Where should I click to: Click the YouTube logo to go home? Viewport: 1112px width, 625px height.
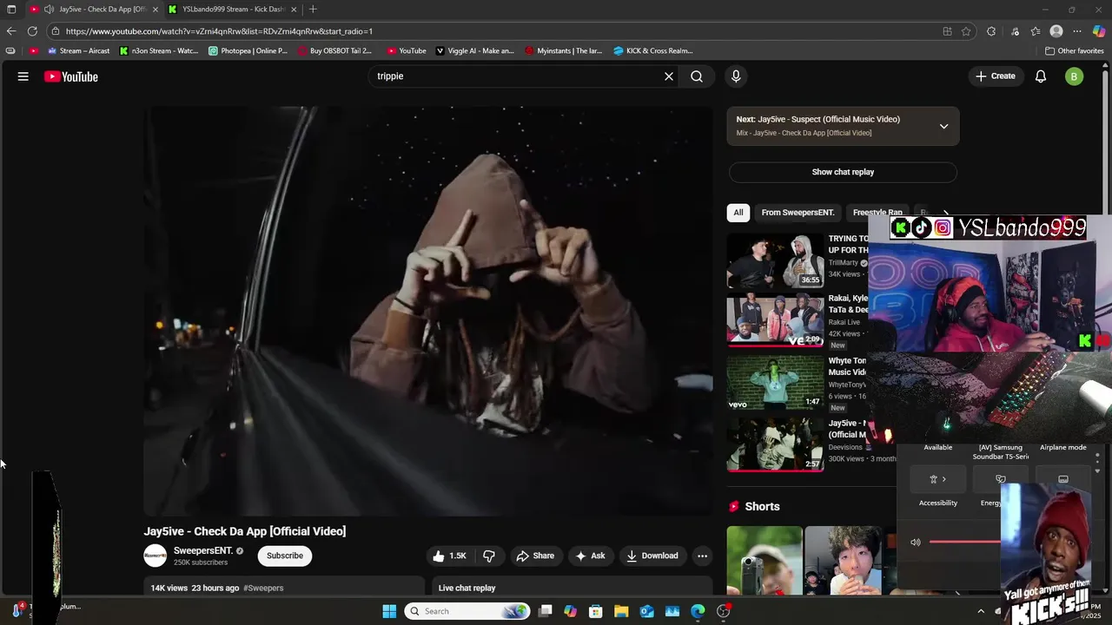tap(71, 76)
